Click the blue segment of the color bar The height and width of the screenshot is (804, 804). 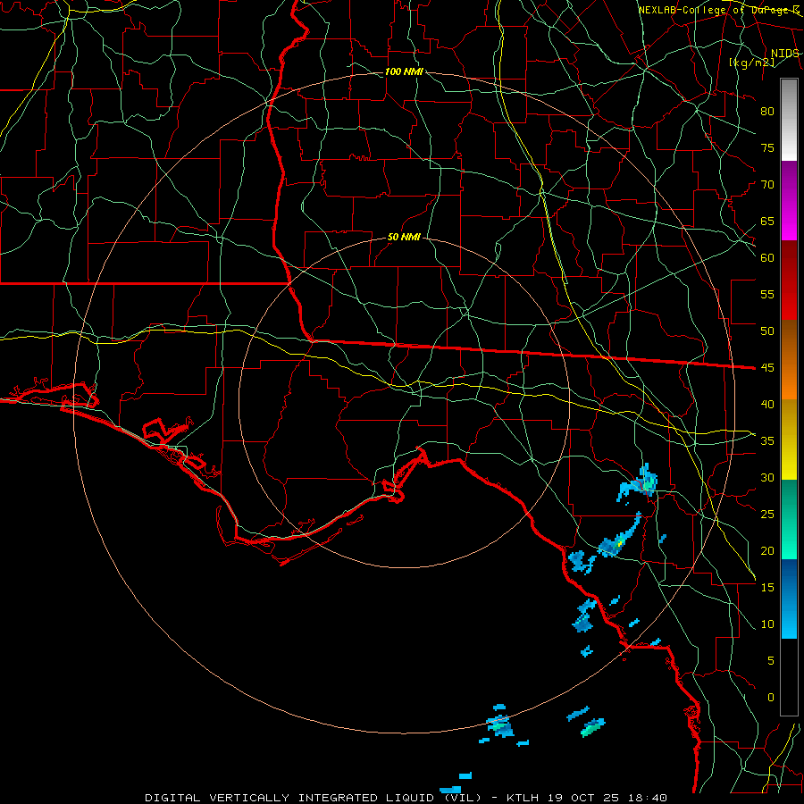click(789, 599)
